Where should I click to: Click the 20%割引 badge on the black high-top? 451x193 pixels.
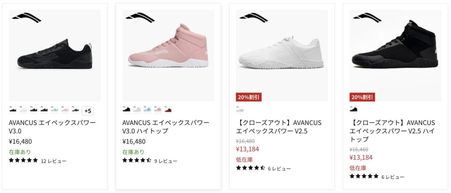pos(362,97)
